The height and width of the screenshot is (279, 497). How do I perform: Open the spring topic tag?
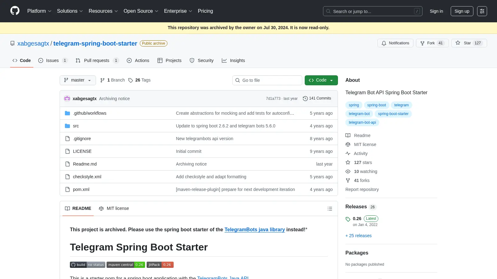point(354,105)
